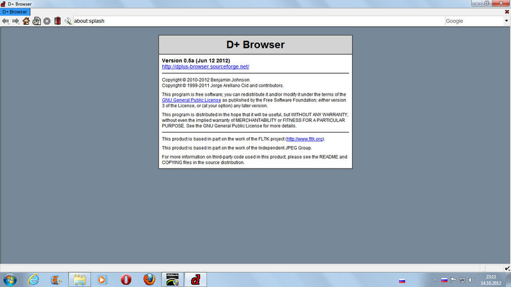This screenshot has height=287, width=511.
Task: Show hidden tray icons arrow
Action: click(435, 280)
